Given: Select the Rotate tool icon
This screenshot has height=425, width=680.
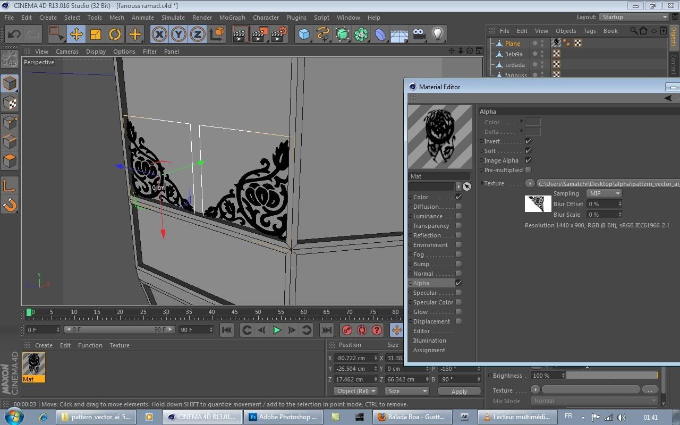Looking at the screenshot, I should tap(115, 34).
